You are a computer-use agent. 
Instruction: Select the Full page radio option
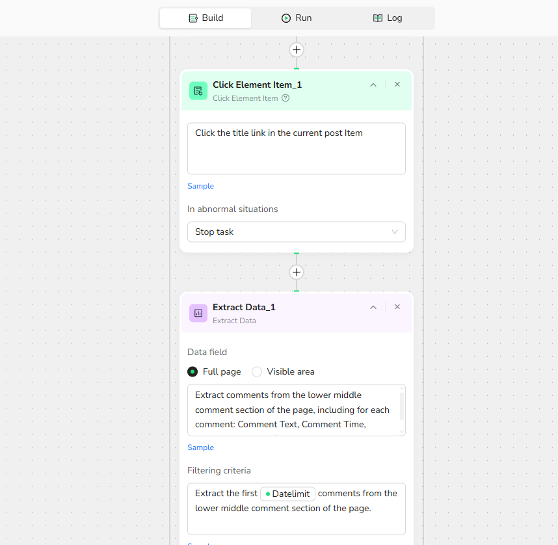pyautogui.click(x=193, y=372)
